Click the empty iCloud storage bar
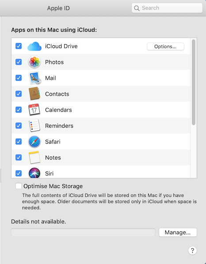Image resolution: width=206 pixels, height=264 pixels. pyautogui.click(x=83, y=233)
